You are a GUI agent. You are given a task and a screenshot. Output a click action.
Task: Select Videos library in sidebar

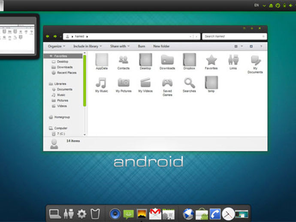tap(62, 106)
